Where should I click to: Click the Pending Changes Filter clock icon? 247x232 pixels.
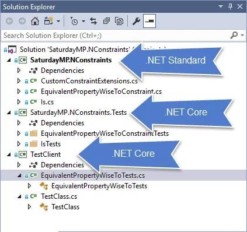coord(74,21)
